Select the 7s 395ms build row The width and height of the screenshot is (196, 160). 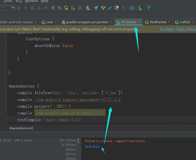[38, 145]
